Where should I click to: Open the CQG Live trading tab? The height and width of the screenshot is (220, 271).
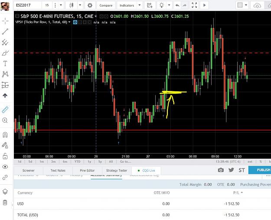(x=146, y=170)
